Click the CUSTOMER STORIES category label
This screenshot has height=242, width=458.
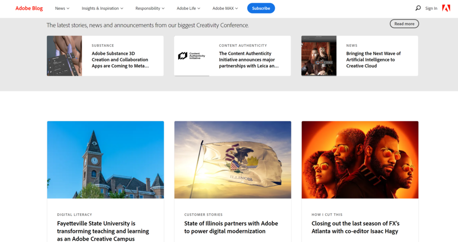click(x=204, y=215)
